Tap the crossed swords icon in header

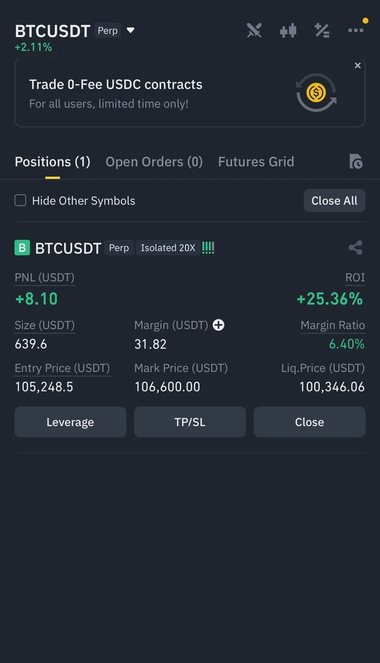254,31
